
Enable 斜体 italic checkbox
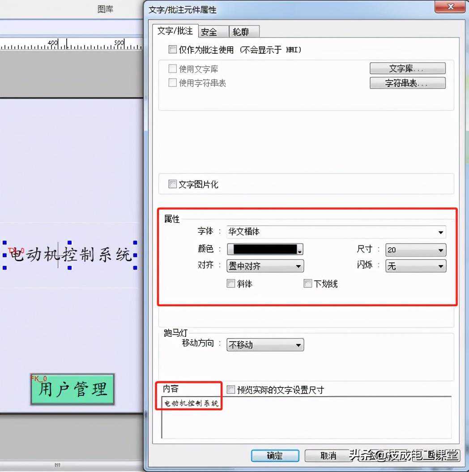pos(231,283)
